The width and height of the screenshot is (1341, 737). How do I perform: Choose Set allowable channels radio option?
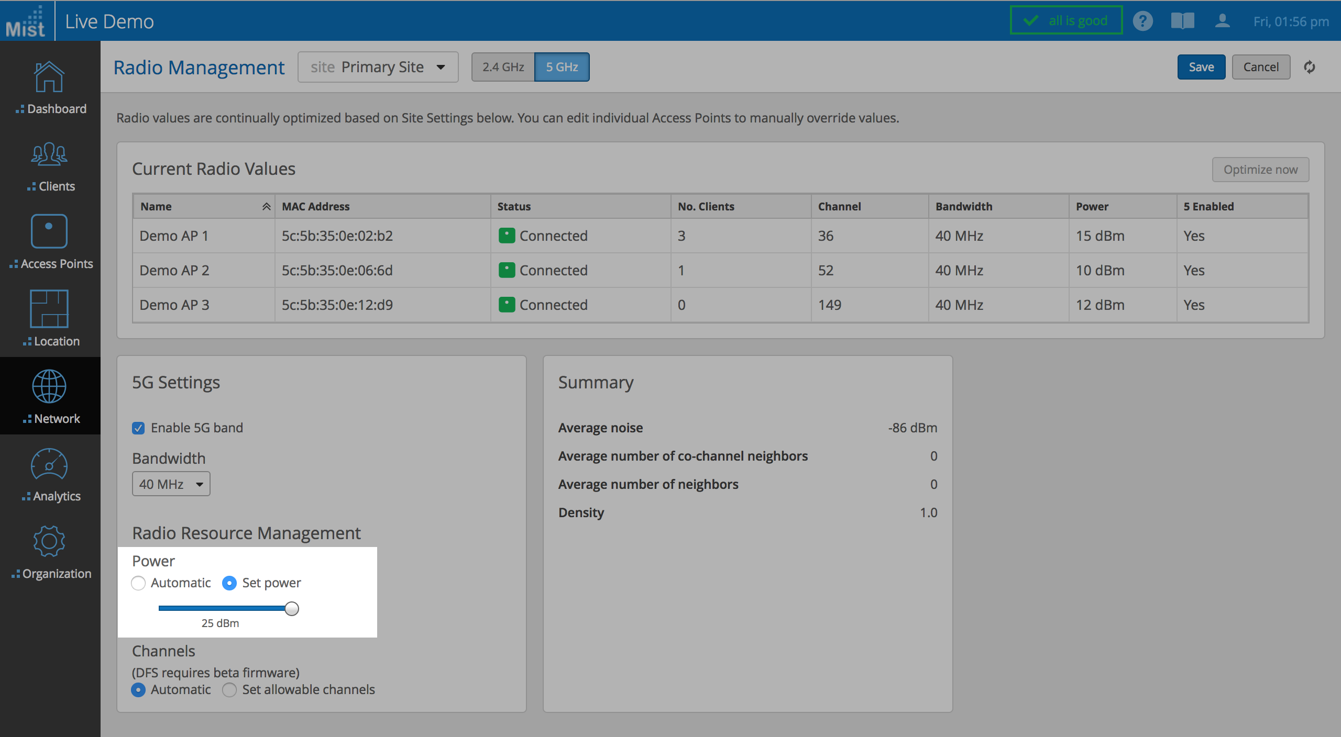(x=229, y=690)
